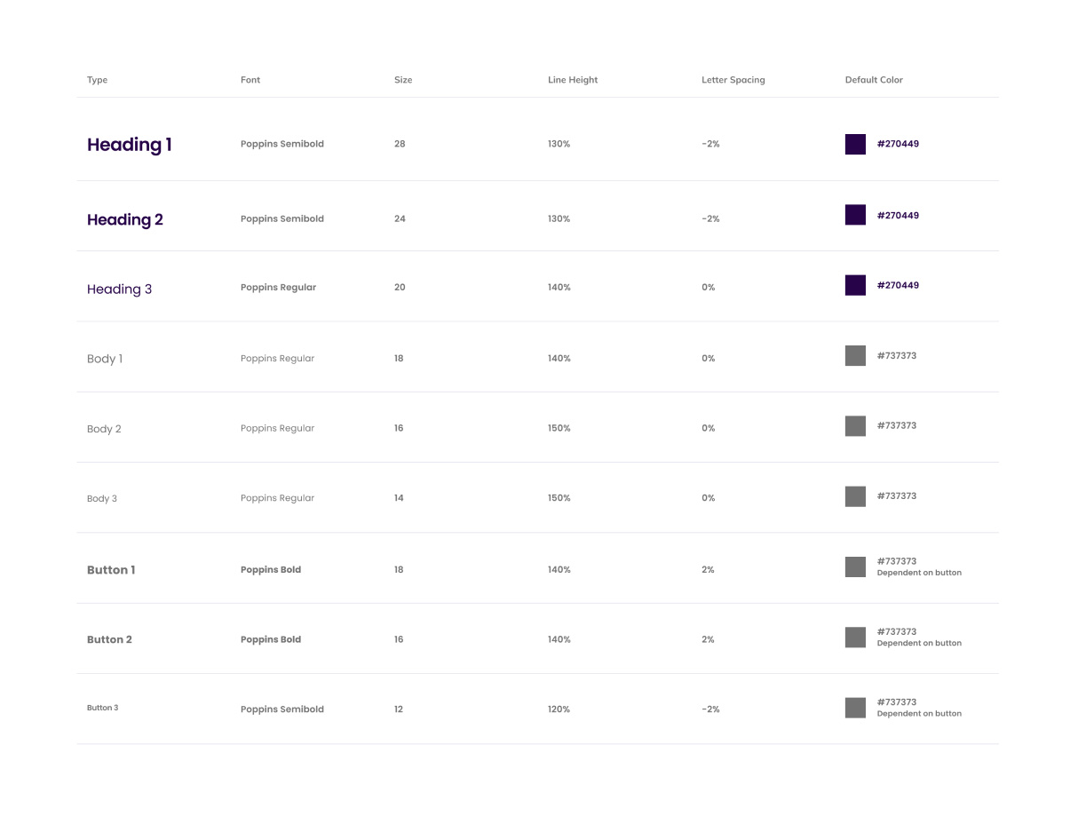Viewport: 1070px width, 840px height.
Task: Select the "Letter Spacing" column header
Action: (733, 80)
